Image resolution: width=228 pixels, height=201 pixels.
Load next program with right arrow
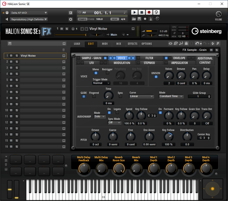pos(86,29)
